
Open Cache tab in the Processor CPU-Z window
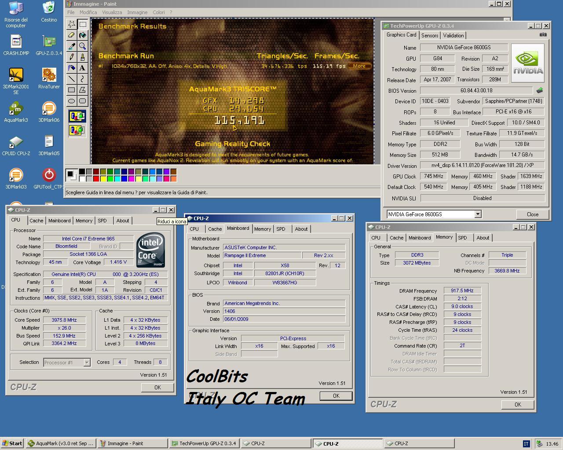coord(37,221)
